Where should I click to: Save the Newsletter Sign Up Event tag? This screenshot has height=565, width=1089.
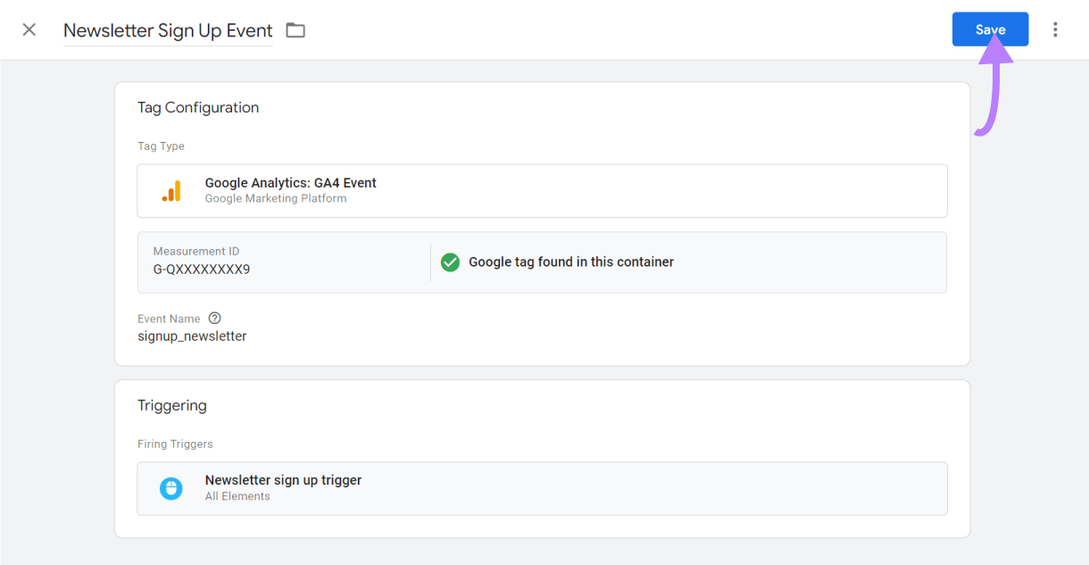click(990, 29)
